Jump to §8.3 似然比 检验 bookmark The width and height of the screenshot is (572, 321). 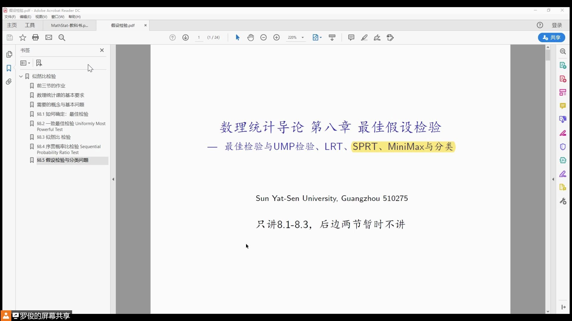(54, 137)
